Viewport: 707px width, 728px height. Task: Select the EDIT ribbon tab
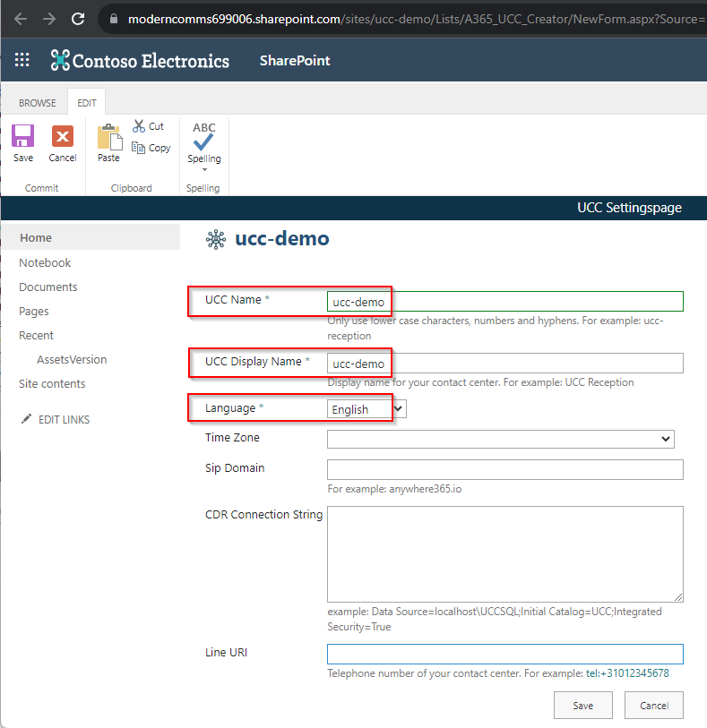(87, 103)
